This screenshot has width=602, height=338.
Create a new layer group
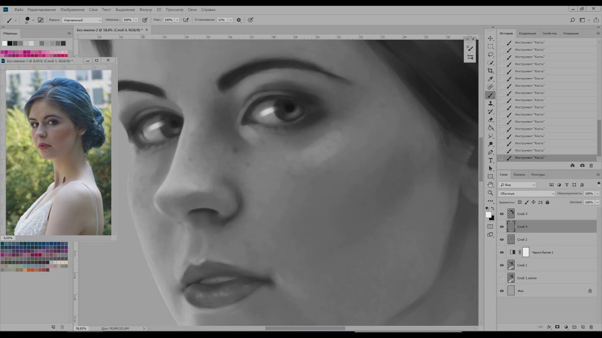tap(574, 327)
